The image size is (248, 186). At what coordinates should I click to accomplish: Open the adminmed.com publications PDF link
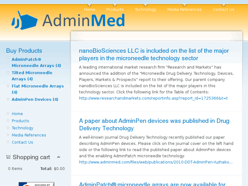click(156, 162)
